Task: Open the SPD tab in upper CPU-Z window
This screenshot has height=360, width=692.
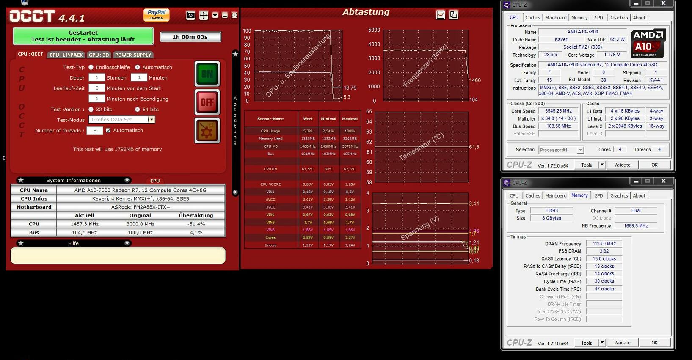Action: [598, 18]
